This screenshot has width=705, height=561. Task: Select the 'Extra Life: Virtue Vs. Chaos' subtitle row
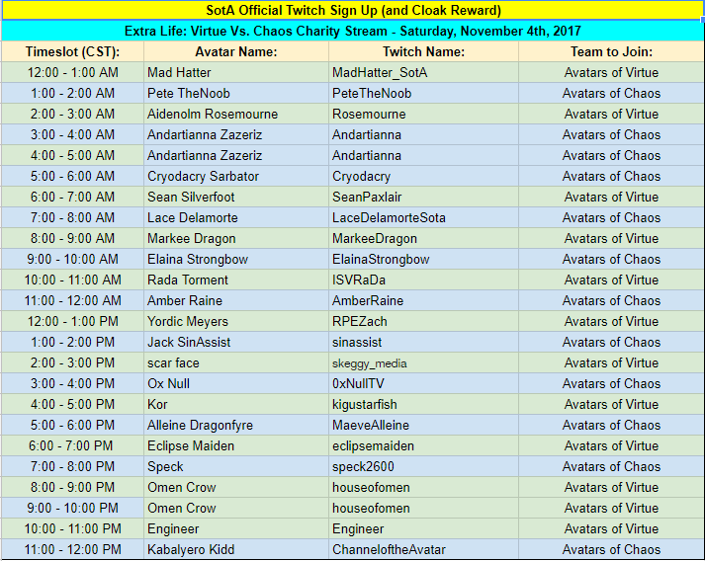[352, 31]
